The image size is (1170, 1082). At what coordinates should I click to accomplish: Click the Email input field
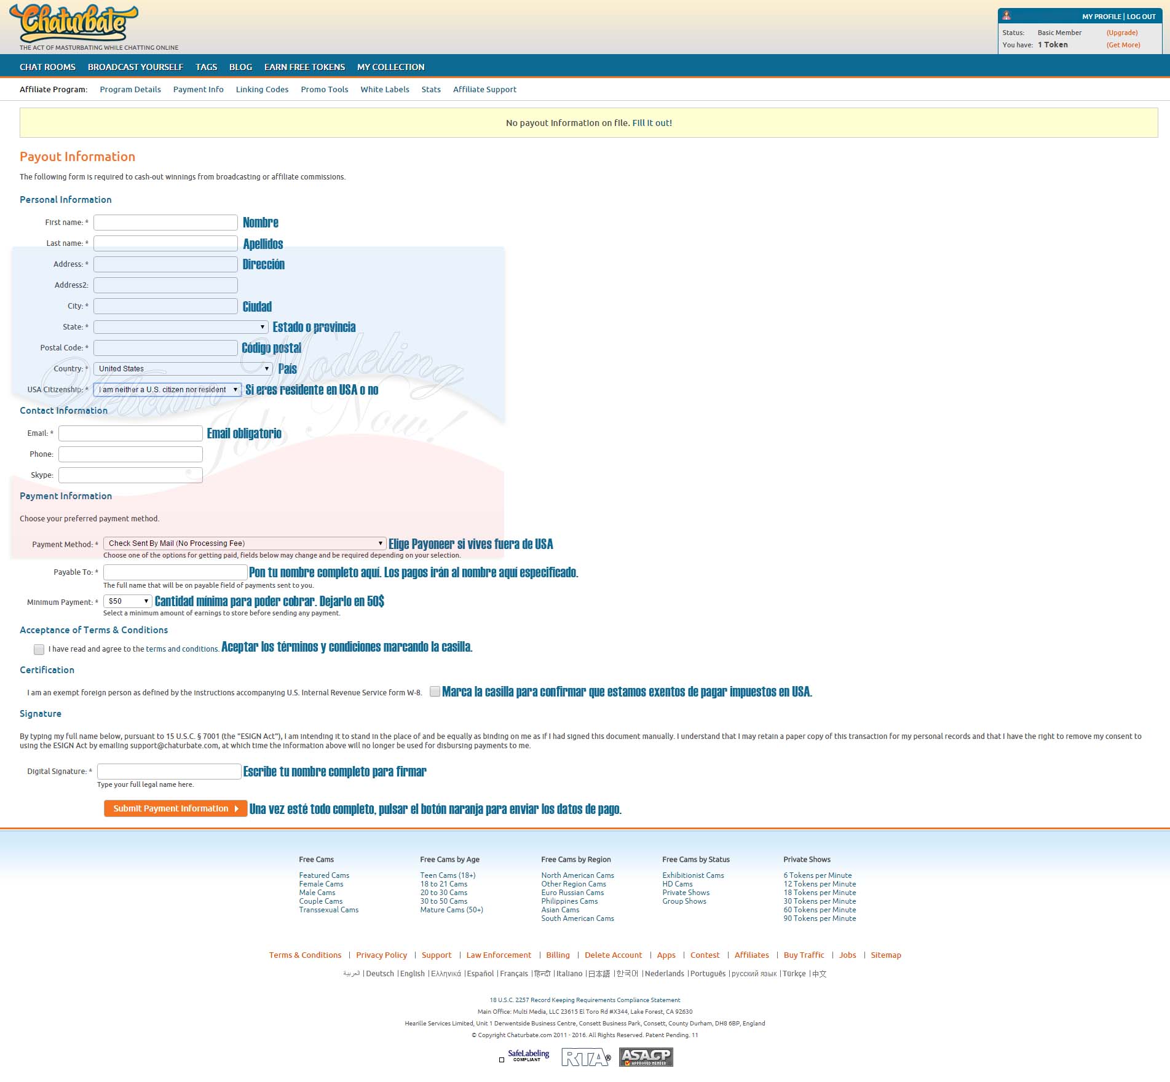(x=130, y=433)
